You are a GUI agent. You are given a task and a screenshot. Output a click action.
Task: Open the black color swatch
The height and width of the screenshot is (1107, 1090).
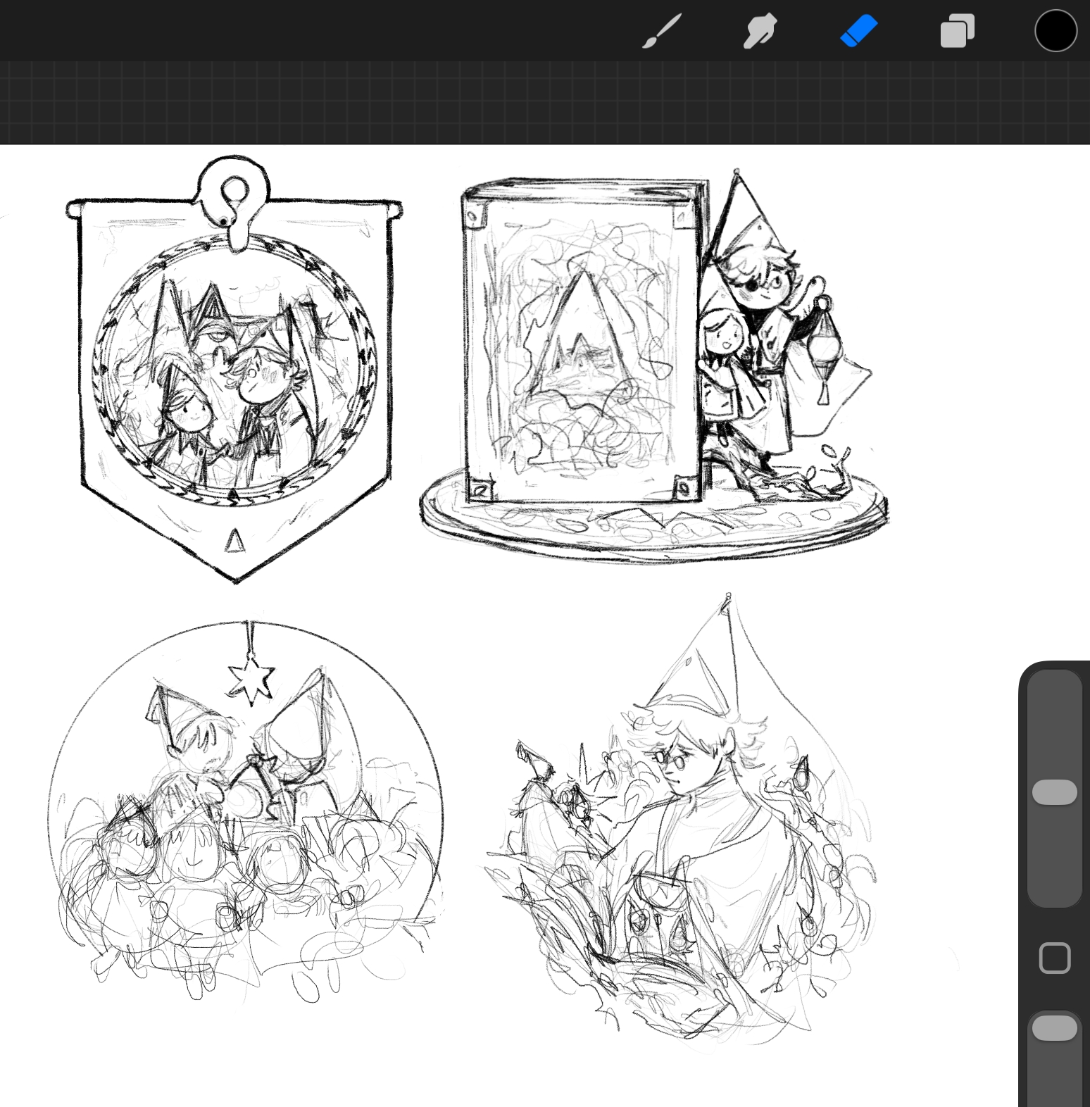(1055, 32)
